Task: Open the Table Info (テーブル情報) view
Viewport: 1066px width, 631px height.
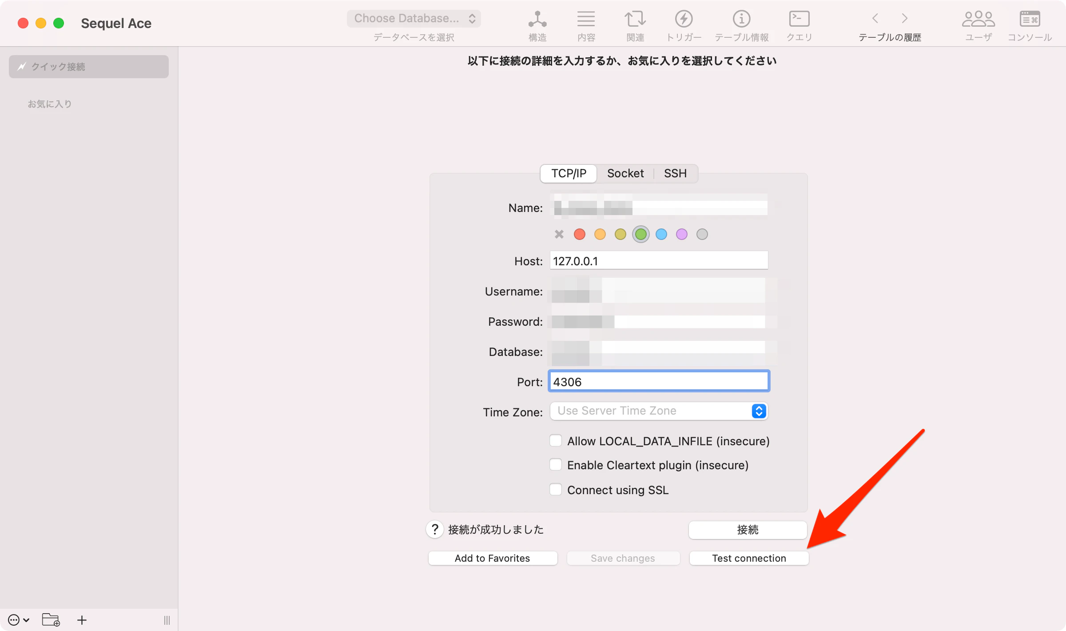Action: click(741, 26)
